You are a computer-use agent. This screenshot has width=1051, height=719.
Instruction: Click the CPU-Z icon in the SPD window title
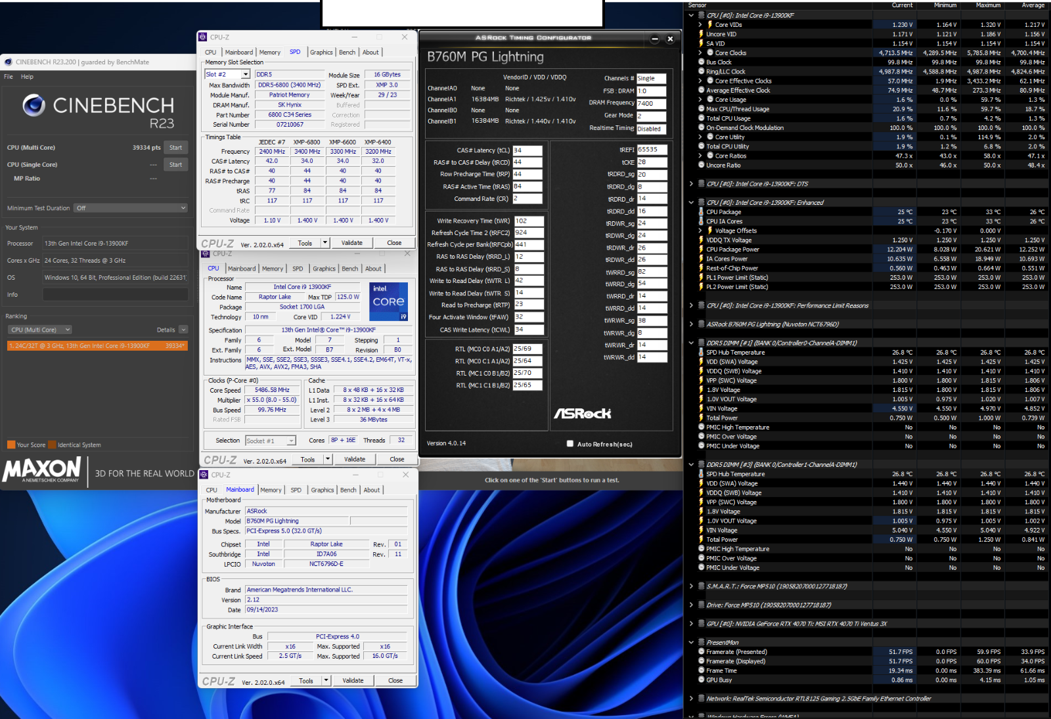pyautogui.click(x=203, y=37)
